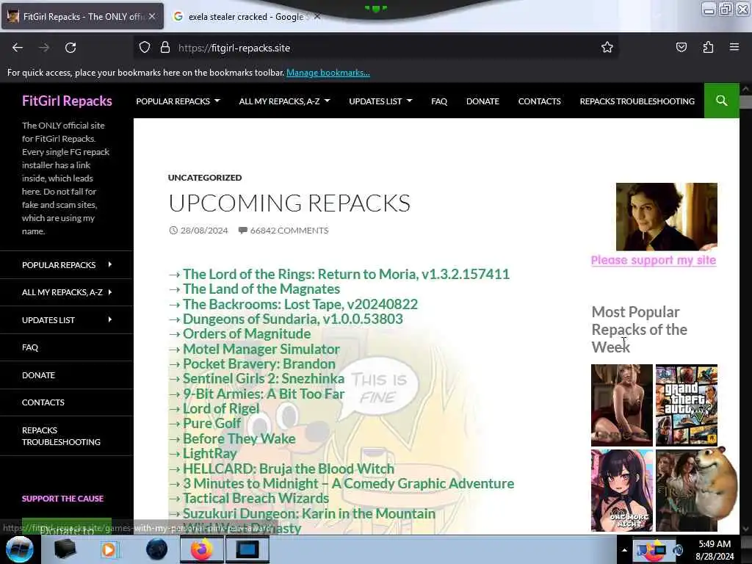The width and height of the screenshot is (752, 564).
Task: Open the blue-screen window taskbar icon
Action: click(x=247, y=549)
